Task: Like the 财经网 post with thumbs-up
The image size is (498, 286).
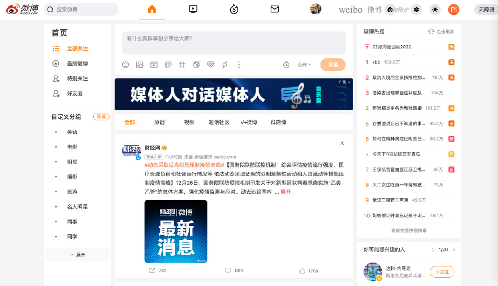Action: 302,271
